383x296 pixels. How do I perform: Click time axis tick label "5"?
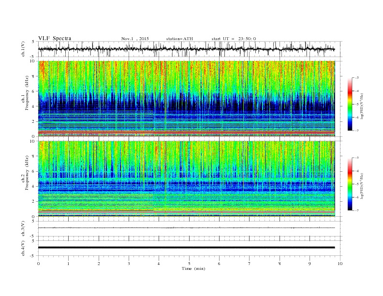[x=189, y=264]
